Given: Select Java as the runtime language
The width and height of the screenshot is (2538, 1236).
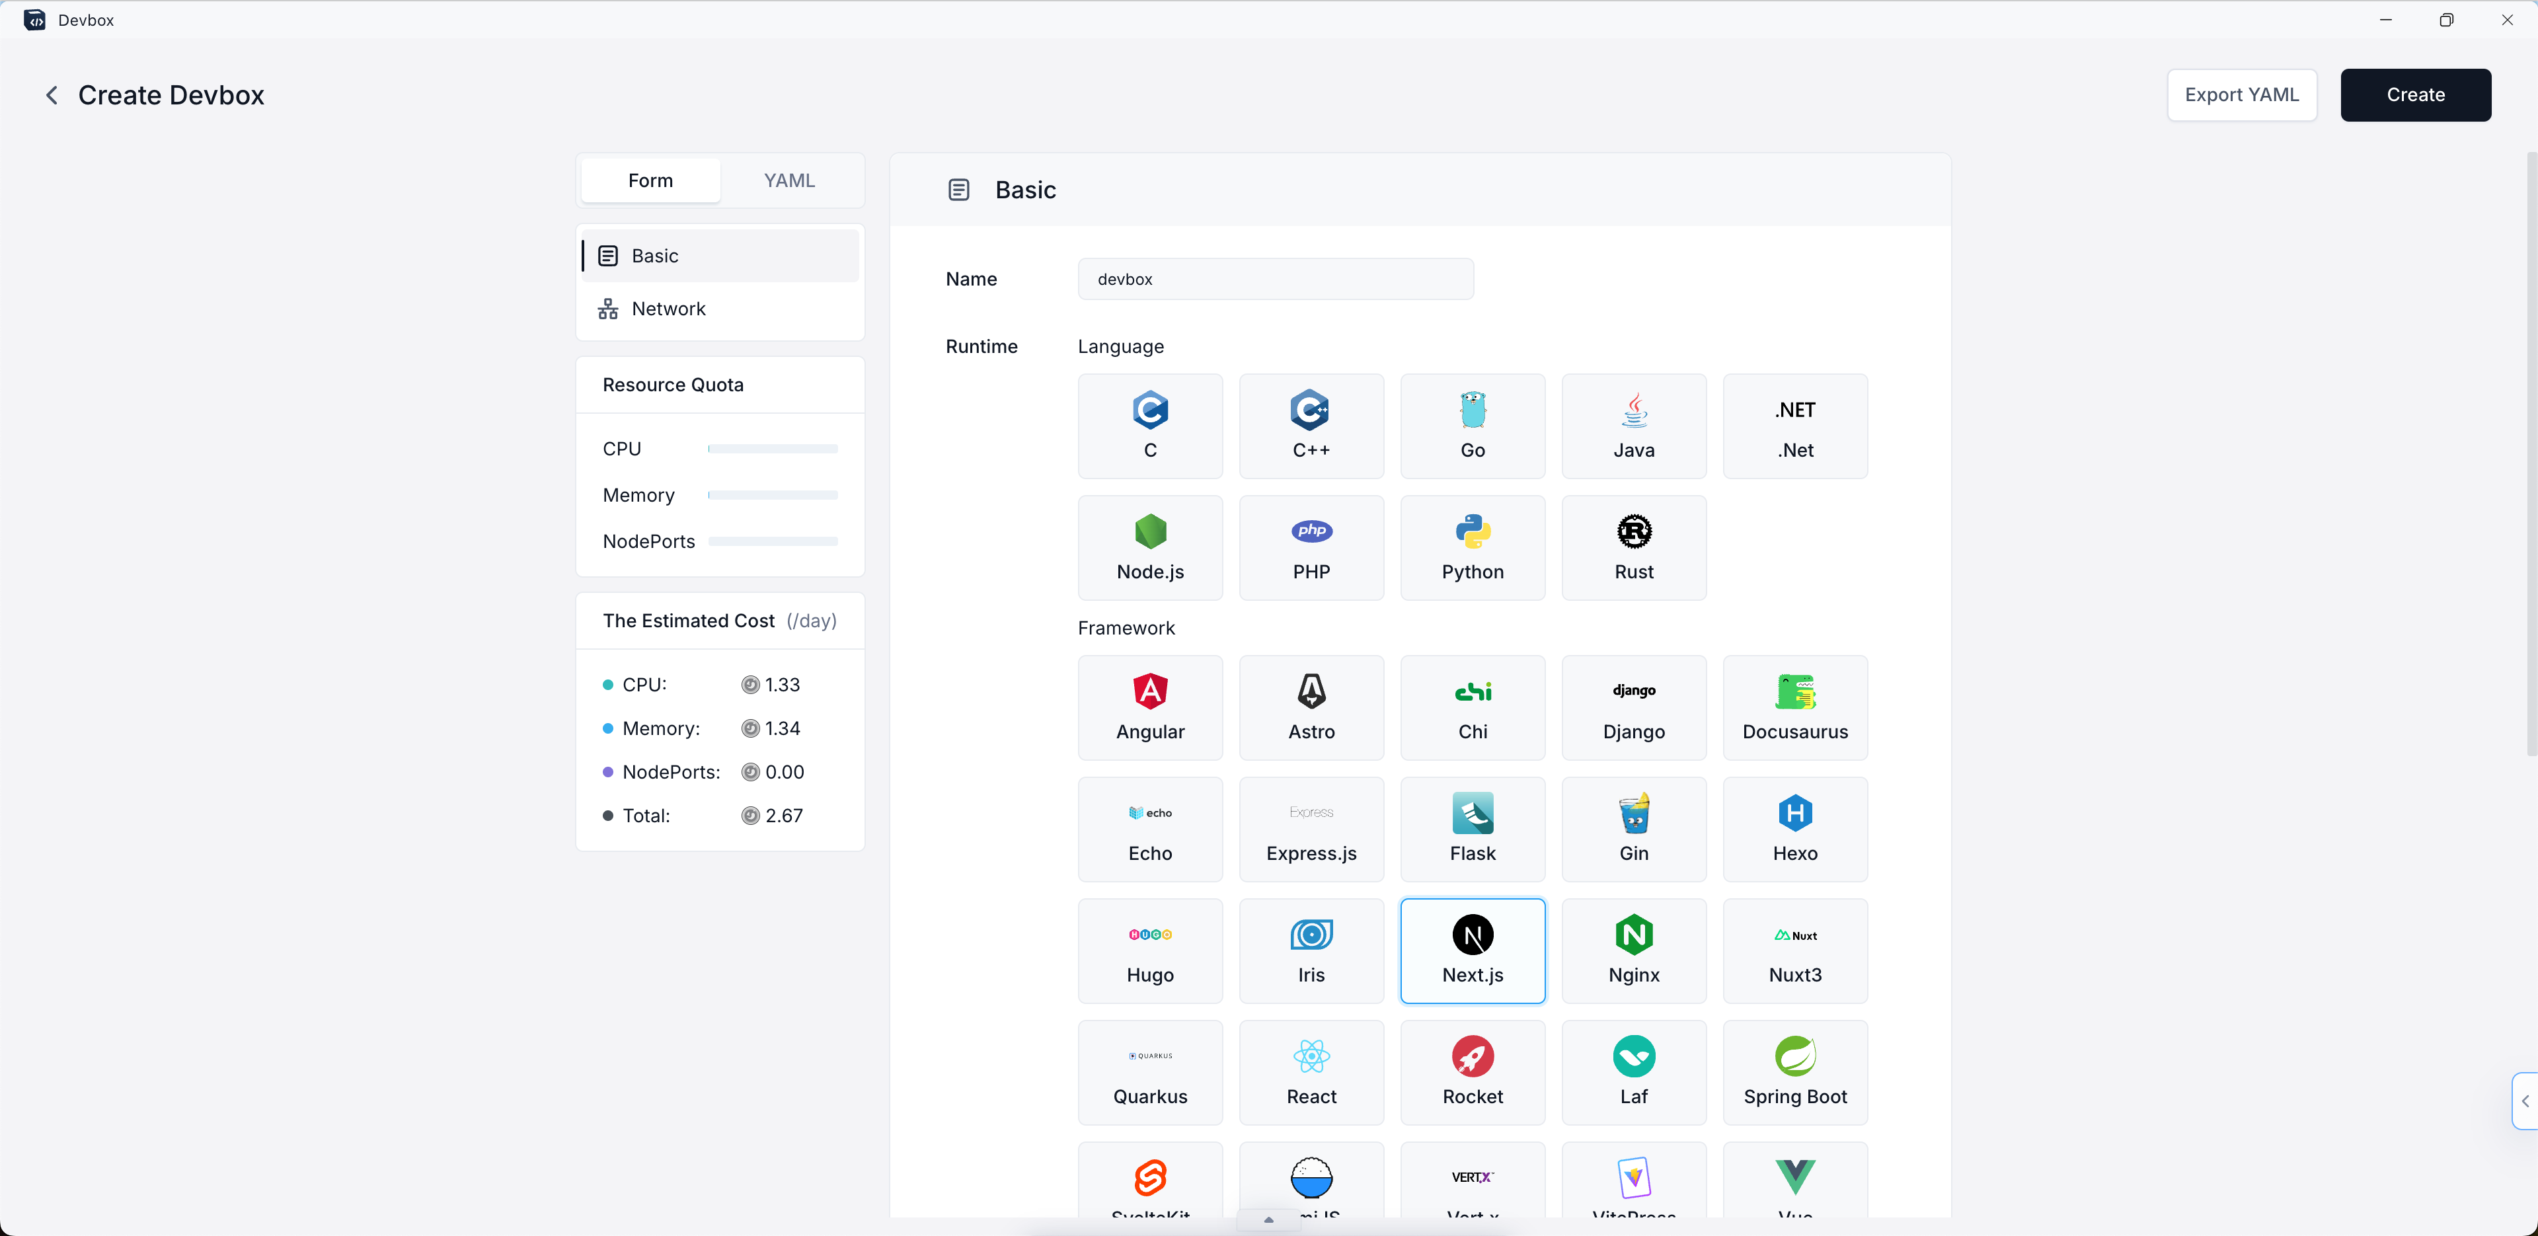Looking at the screenshot, I should click(x=1634, y=426).
